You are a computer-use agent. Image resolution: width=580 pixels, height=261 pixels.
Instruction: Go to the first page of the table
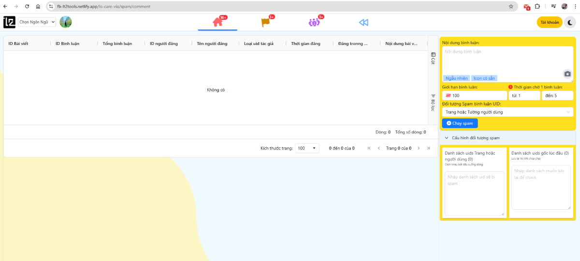(x=369, y=148)
